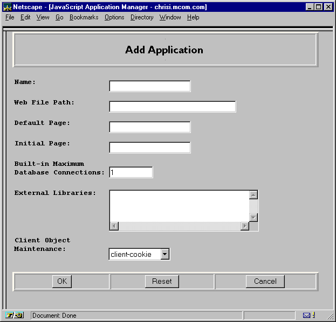Click the Reset button
This screenshot has width=336, height=322.
point(162,281)
